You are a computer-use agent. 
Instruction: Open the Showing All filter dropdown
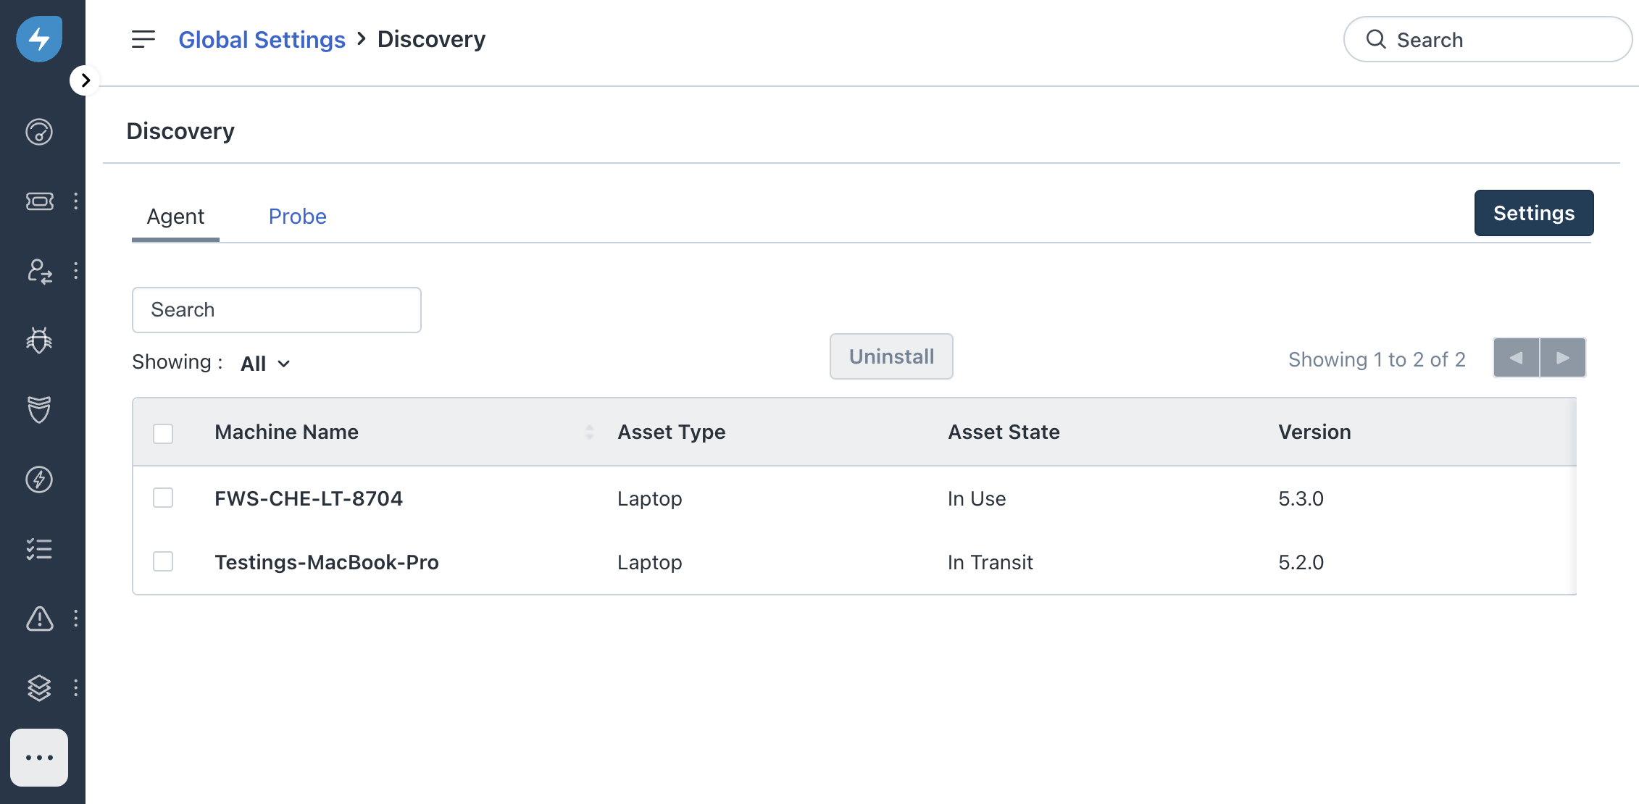[x=265, y=364]
